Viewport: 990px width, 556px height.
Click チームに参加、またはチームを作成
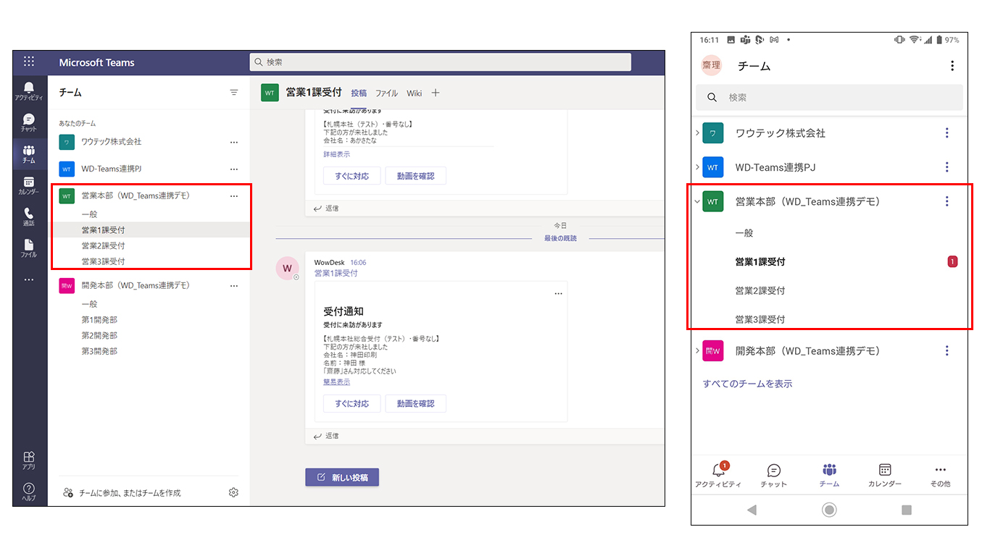coord(122,493)
